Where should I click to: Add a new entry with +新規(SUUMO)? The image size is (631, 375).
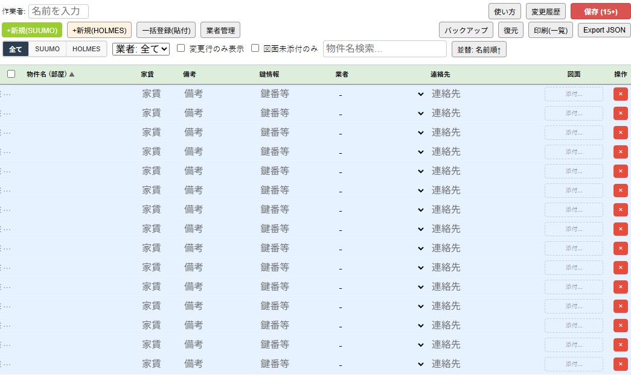pyautogui.click(x=32, y=30)
